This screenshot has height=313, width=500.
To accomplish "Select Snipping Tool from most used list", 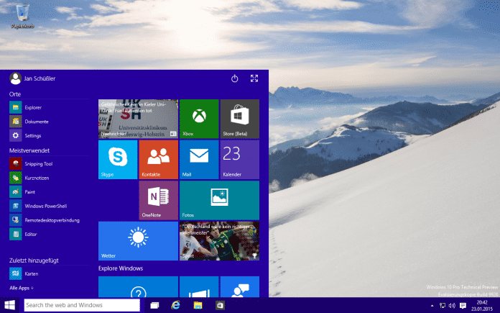I will pos(38,164).
